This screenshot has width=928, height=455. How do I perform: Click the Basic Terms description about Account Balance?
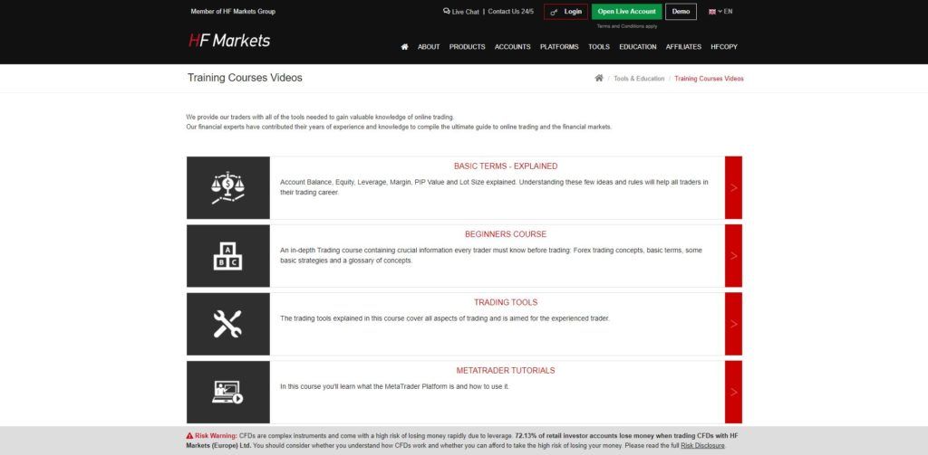(x=494, y=187)
